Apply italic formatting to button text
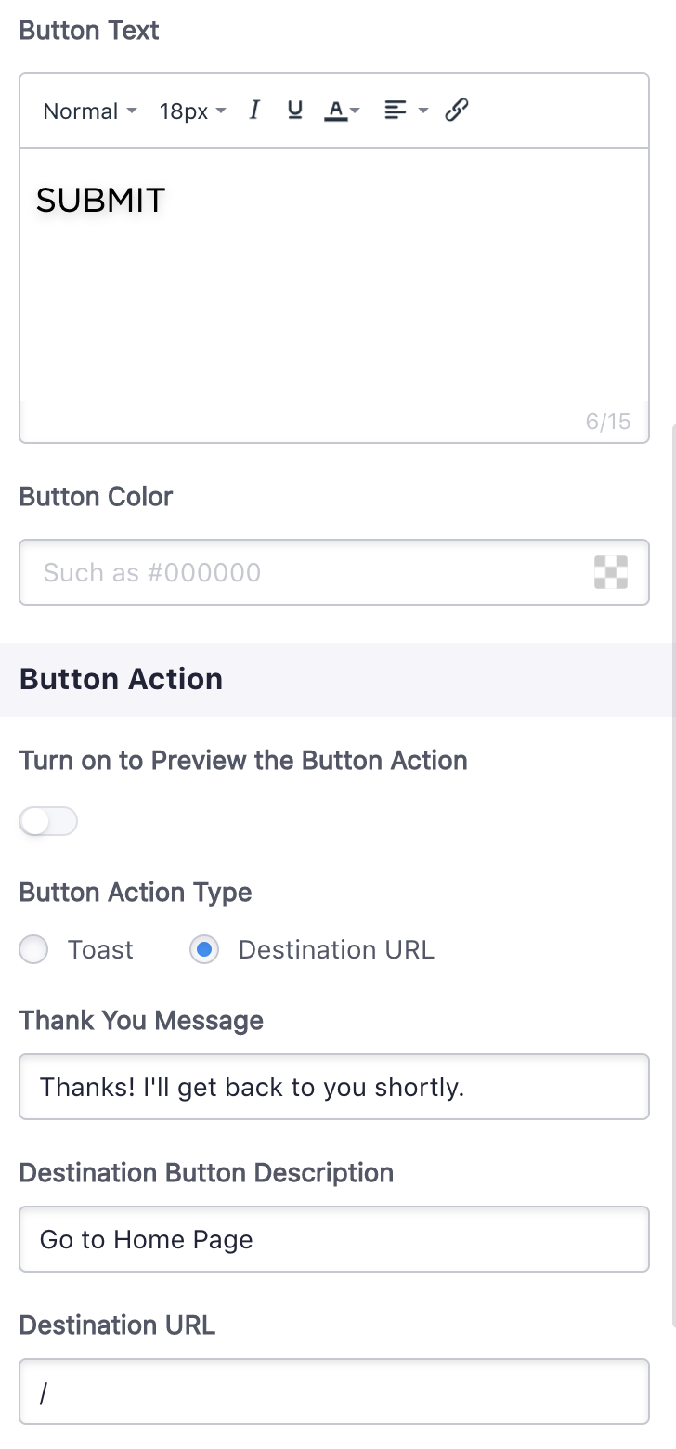The image size is (676, 1449). (x=253, y=111)
